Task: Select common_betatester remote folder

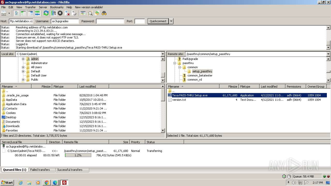Action: (x=200, y=75)
